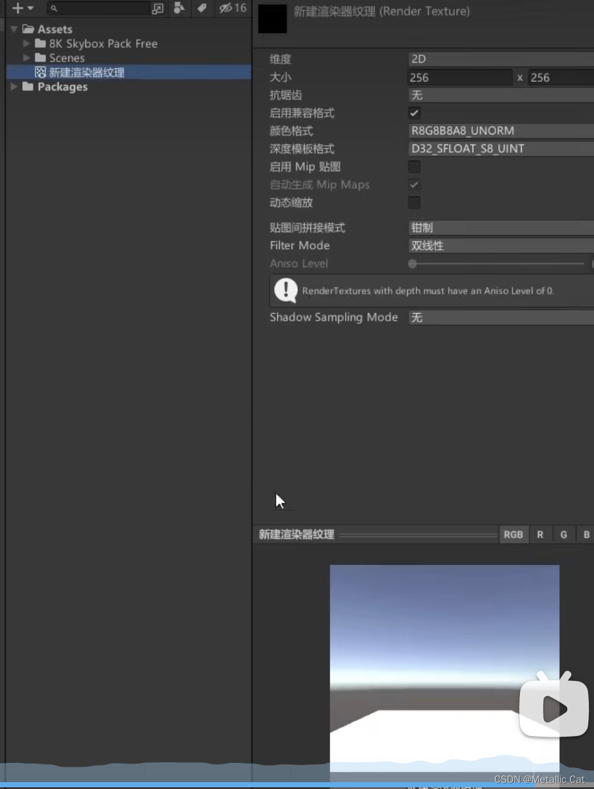Screen dimensions: 594x789
Task: Click the render texture preview image
Action: [444, 668]
